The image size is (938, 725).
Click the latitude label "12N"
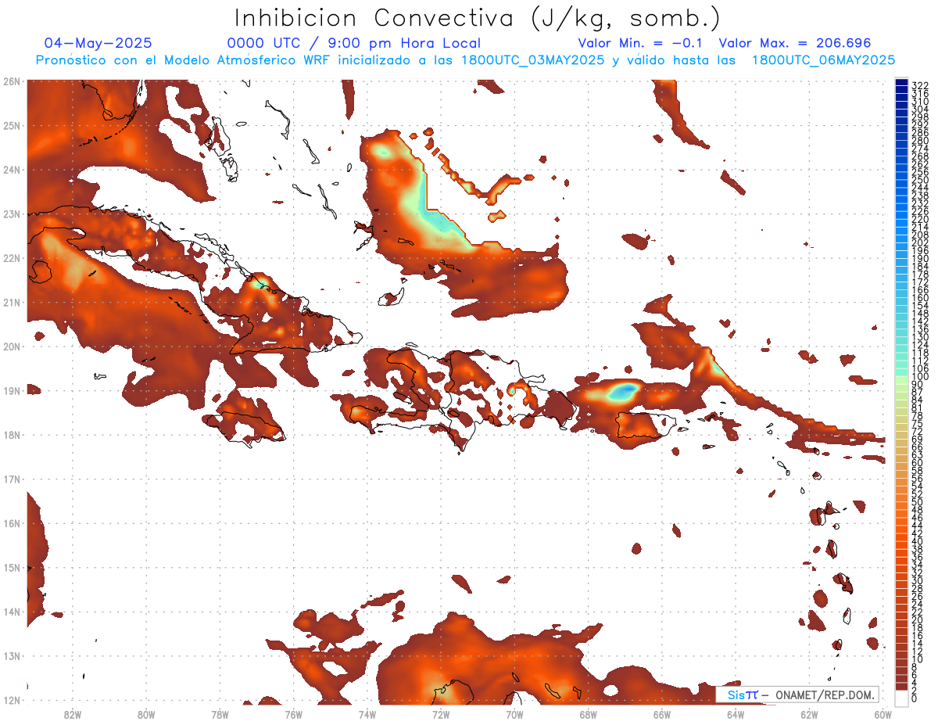(x=12, y=700)
